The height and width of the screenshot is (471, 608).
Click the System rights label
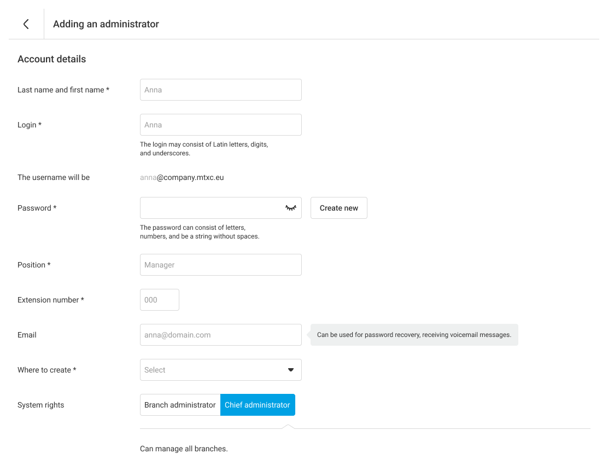point(40,405)
